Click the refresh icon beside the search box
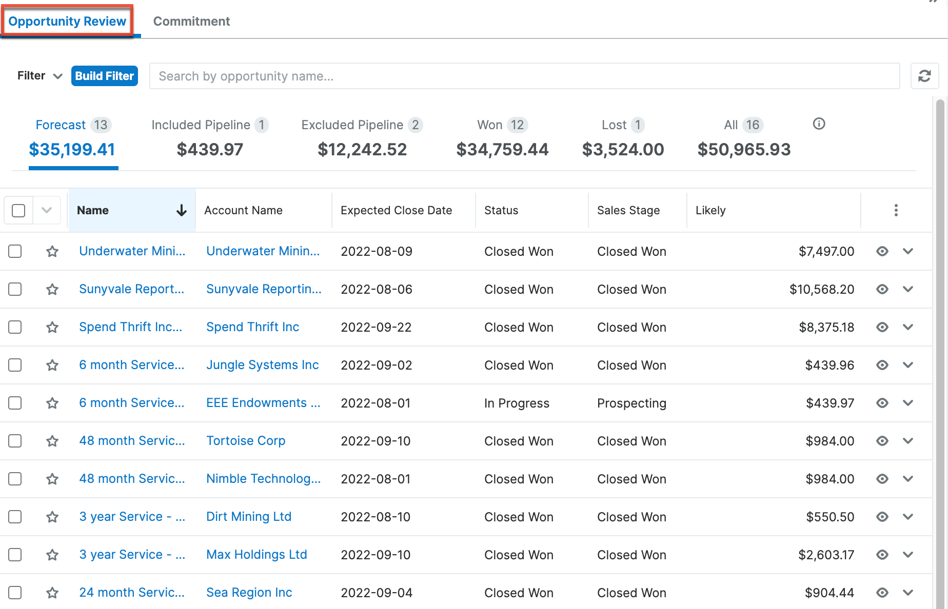 point(924,76)
